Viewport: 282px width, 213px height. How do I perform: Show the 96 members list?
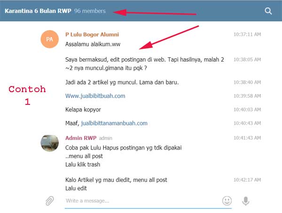click(x=90, y=11)
